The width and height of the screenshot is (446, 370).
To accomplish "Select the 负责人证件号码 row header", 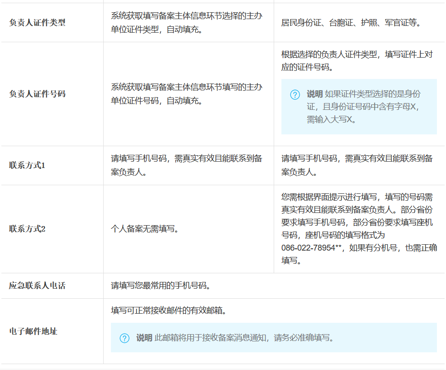I will [x=37, y=94].
